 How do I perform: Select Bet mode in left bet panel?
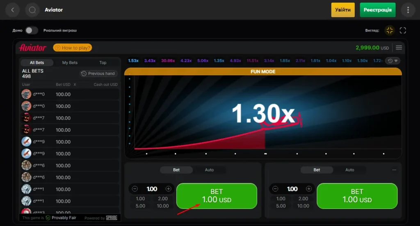tap(176, 170)
